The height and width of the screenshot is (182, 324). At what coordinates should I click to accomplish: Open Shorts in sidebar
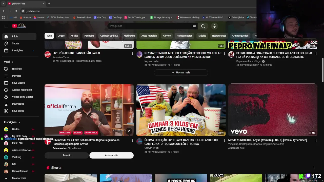tap(19, 43)
